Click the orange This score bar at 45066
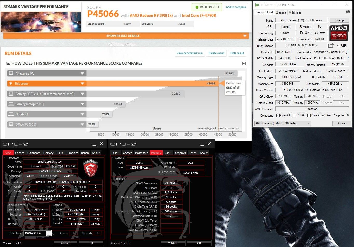Image resolution: width=354 pixels, height=247 pixels. pyautogui.click(x=152, y=84)
